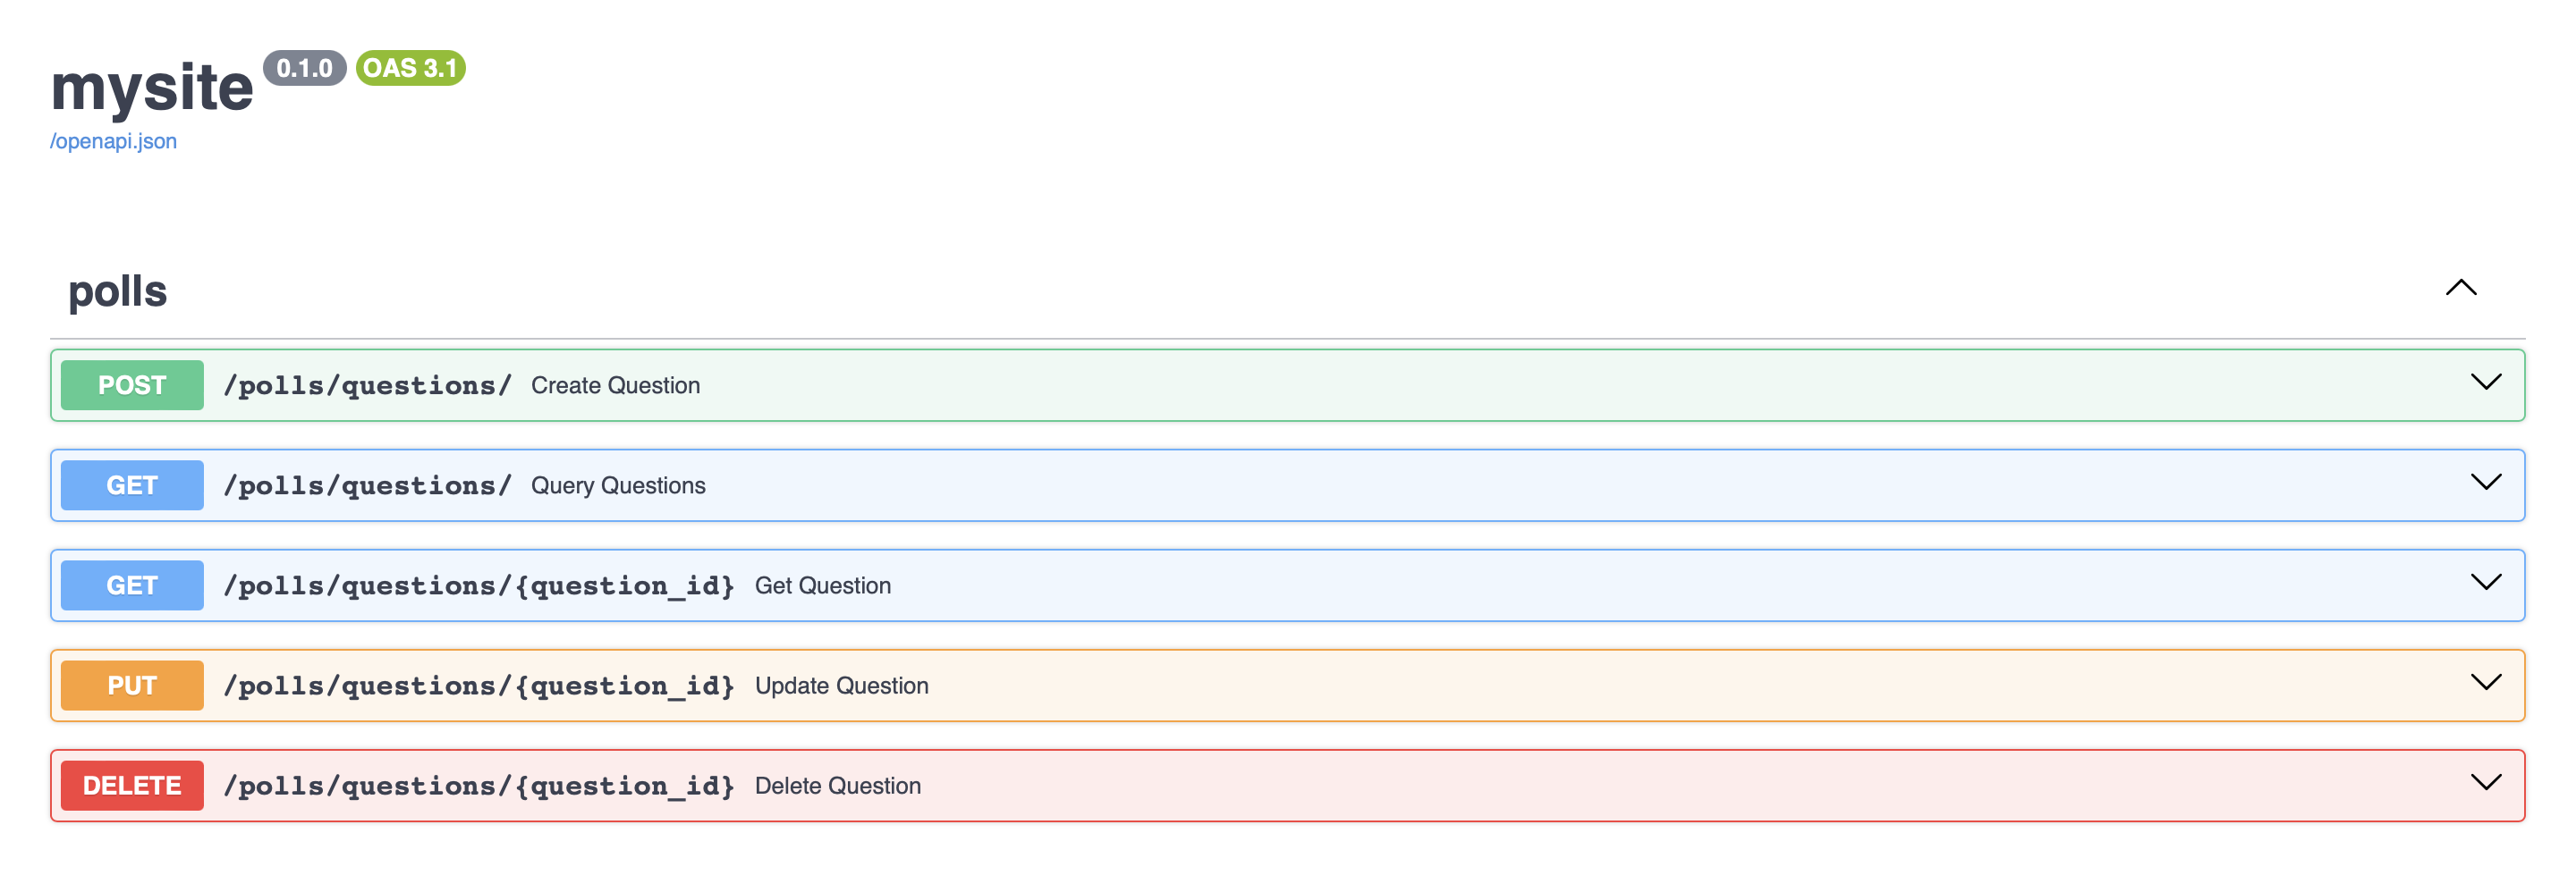Click the POST method badge for Create Question
The width and height of the screenshot is (2576, 892).
pyautogui.click(x=131, y=384)
